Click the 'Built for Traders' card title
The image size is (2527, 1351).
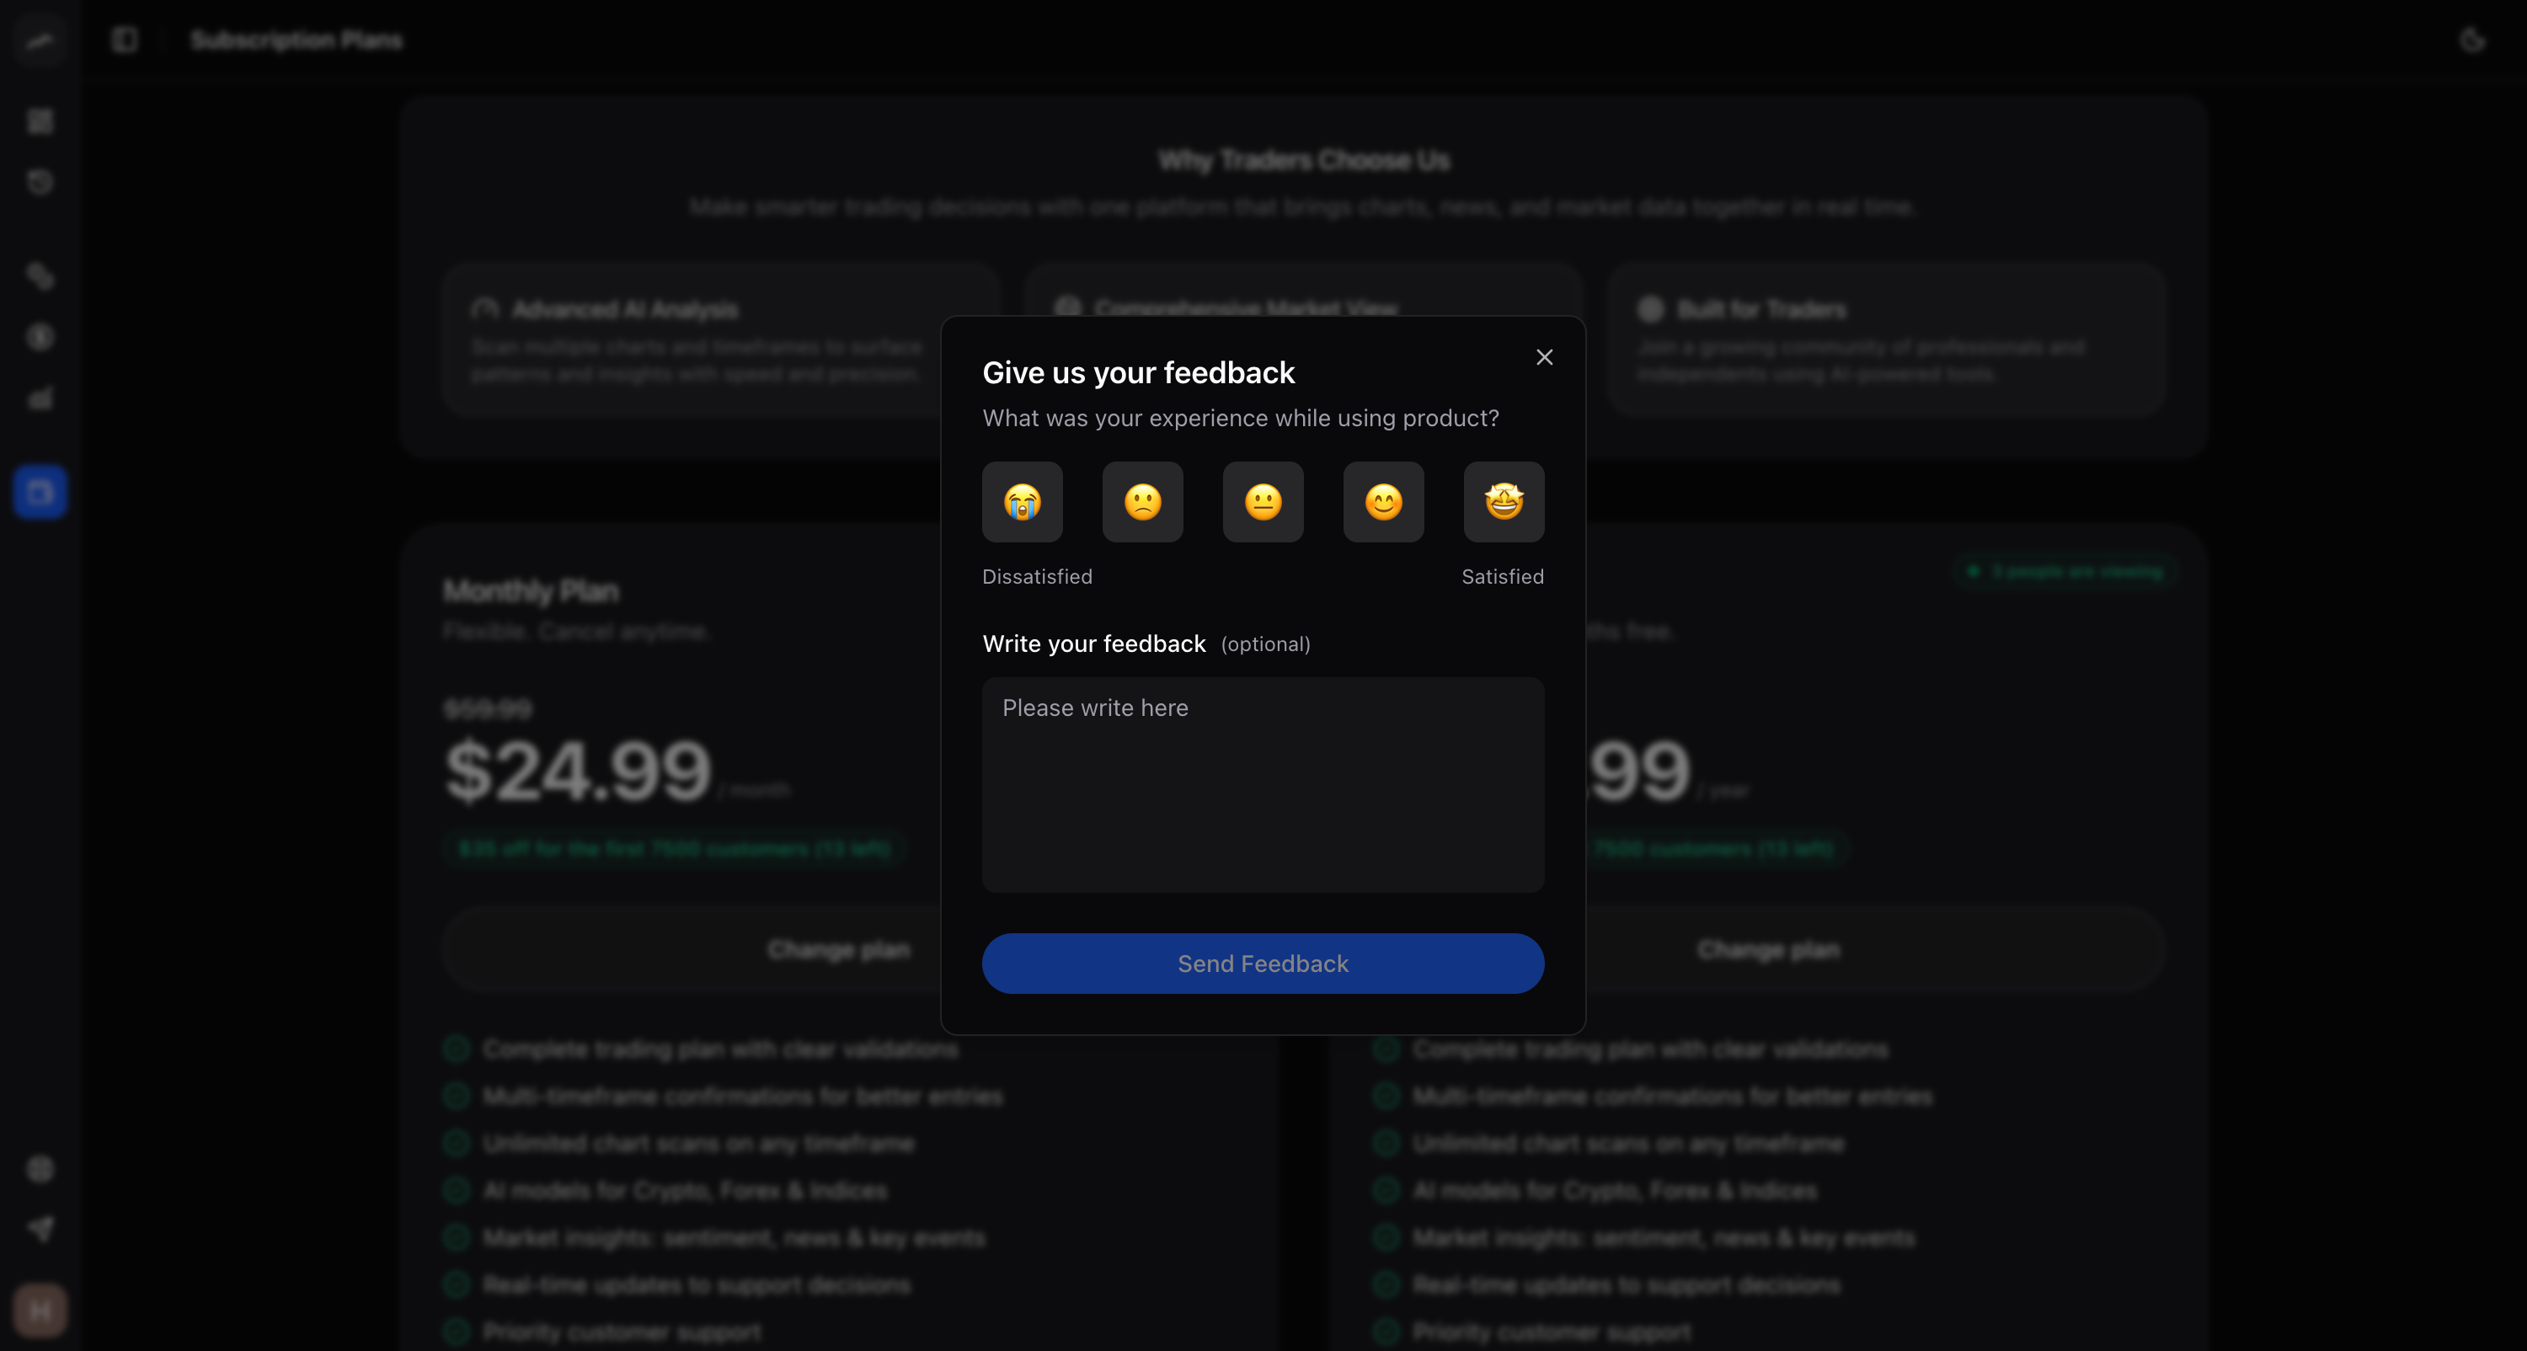[1762, 310]
